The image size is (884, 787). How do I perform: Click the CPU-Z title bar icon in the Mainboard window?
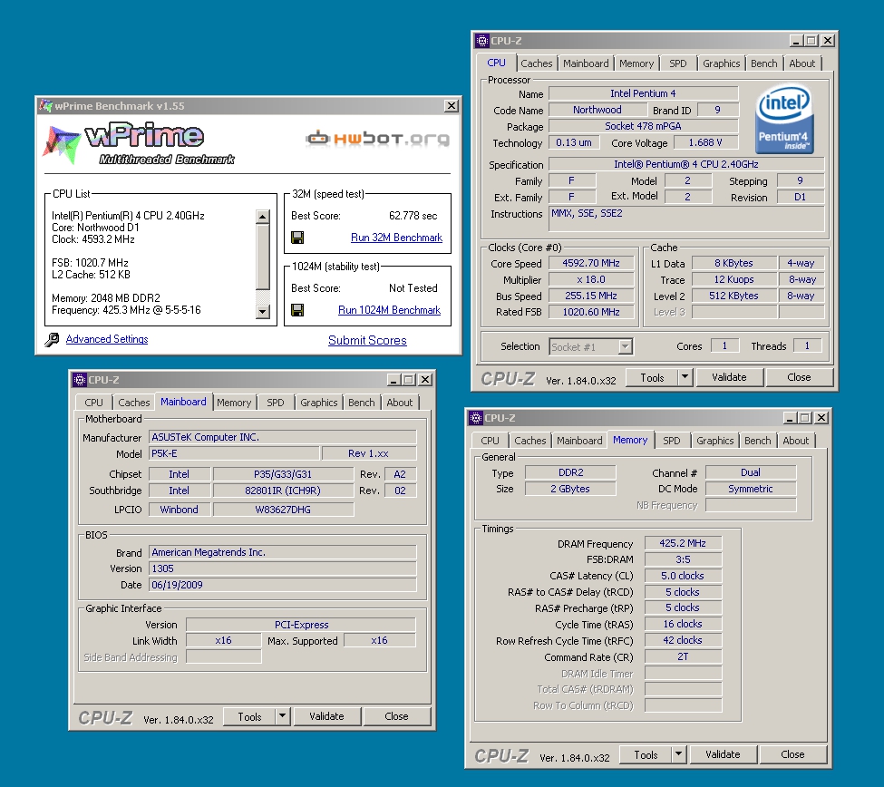point(80,380)
